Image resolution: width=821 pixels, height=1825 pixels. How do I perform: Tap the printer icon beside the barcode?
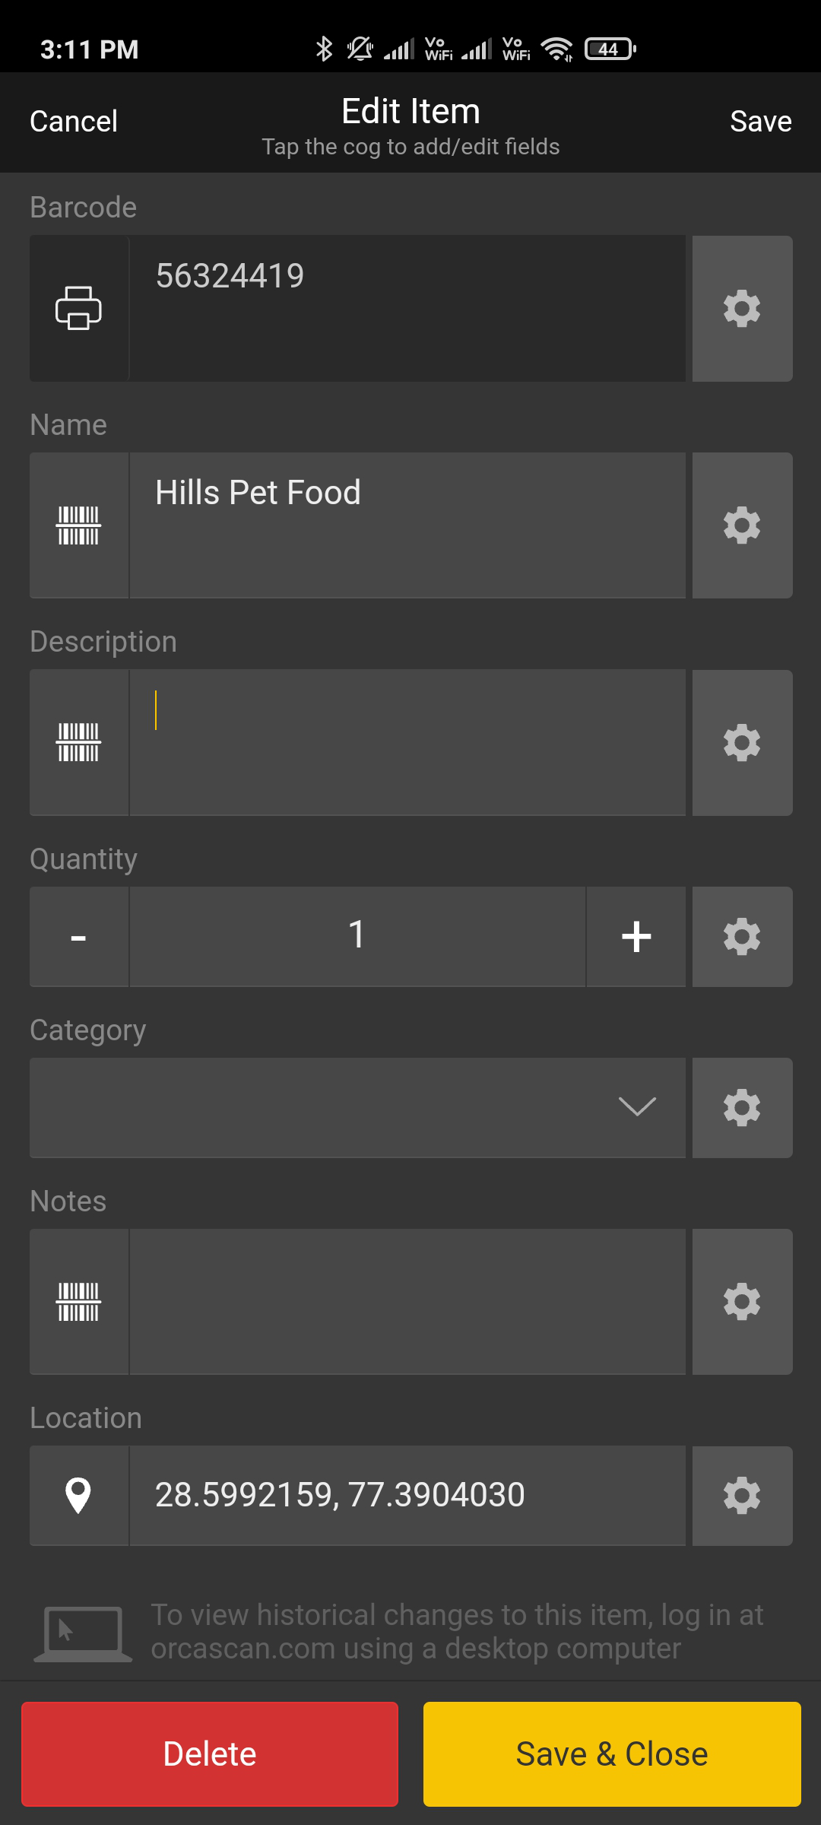click(78, 308)
